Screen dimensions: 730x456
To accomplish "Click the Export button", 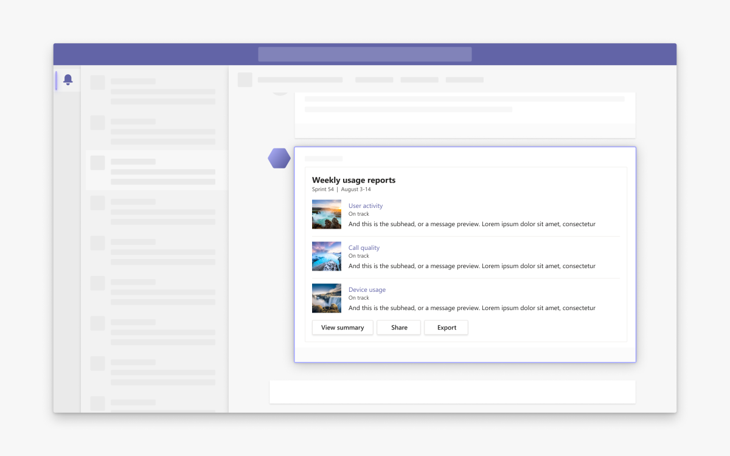I will click(x=447, y=328).
